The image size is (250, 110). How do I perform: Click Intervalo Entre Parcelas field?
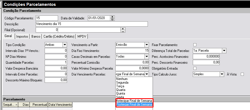(56, 74)
